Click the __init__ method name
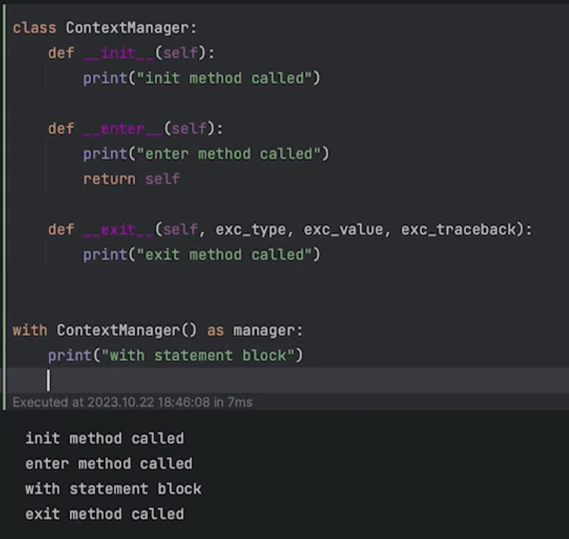The image size is (569, 539). pos(118,53)
